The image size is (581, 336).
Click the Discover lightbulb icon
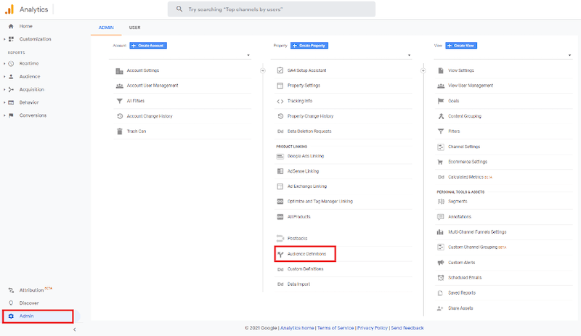[11, 303]
